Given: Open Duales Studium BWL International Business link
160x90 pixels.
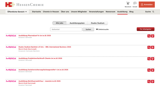Looking at the screenshot, I should coord(45,47).
